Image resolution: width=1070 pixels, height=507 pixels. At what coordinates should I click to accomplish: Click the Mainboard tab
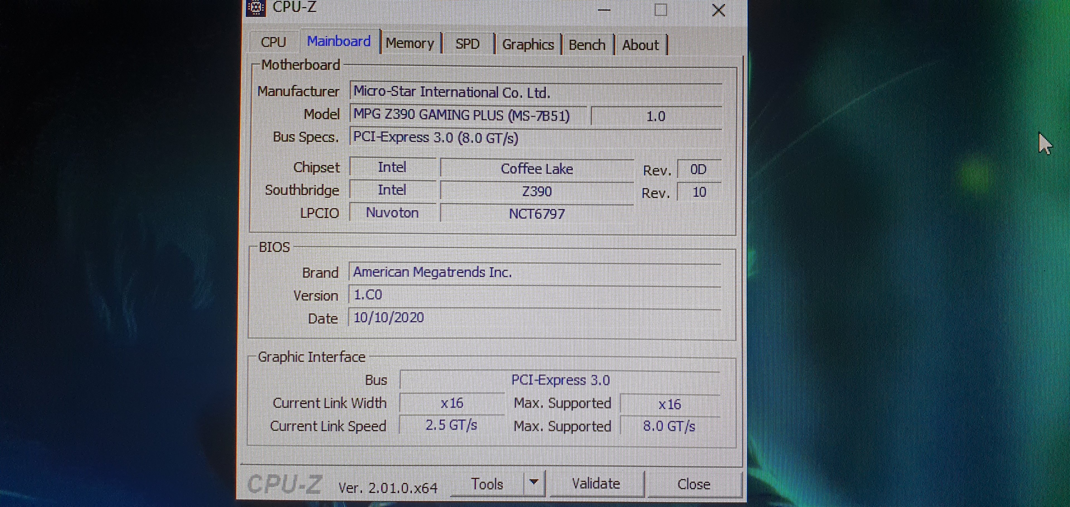point(339,42)
